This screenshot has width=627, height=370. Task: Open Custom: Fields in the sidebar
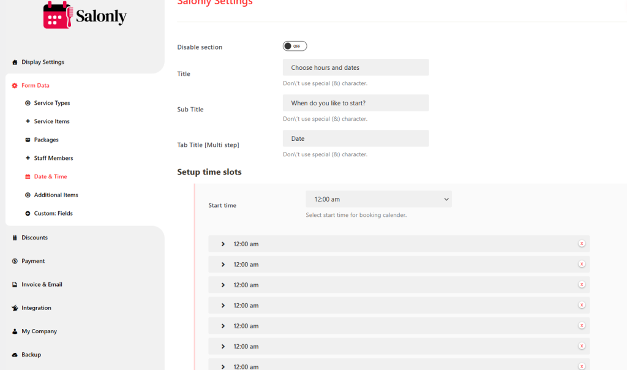pos(53,213)
